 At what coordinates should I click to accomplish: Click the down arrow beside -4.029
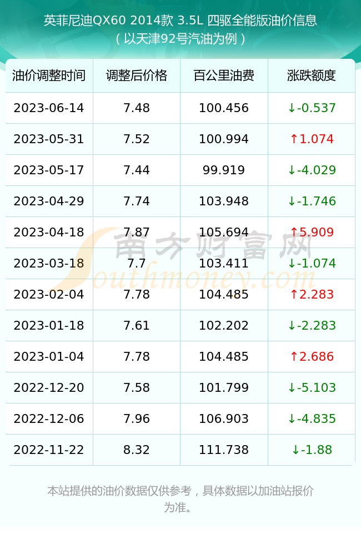pos(292,170)
